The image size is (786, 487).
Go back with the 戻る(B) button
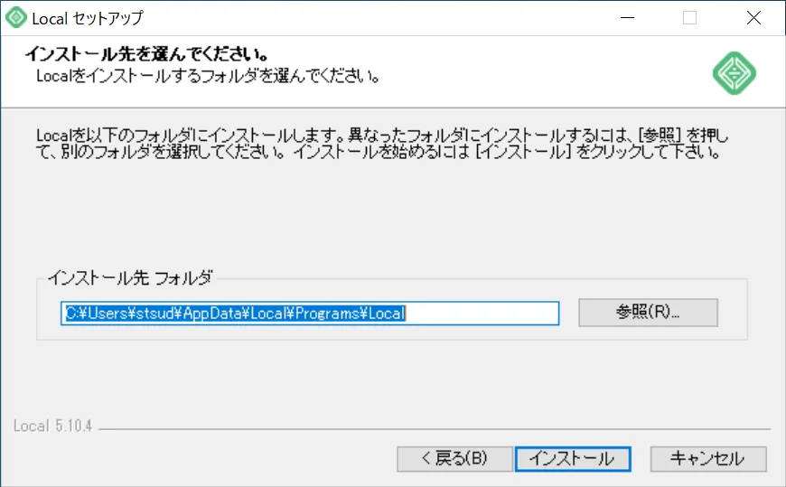tap(454, 458)
